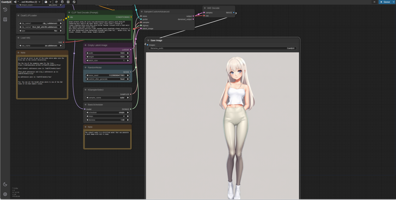396x200 pixels.
Task: Open the queue history sidebar icon
Action: [x=5, y=10]
